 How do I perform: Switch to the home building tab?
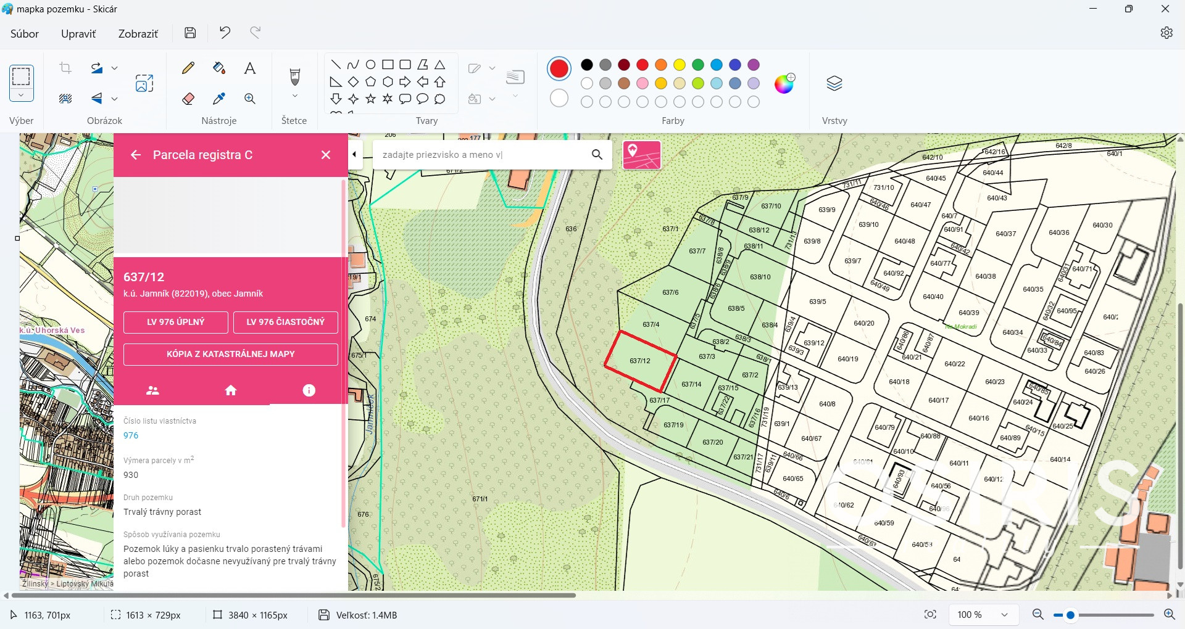click(231, 390)
